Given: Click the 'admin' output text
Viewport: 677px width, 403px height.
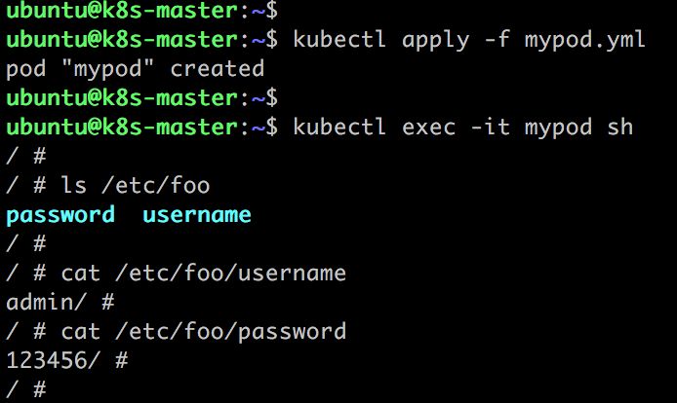Looking at the screenshot, I should tap(40, 302).
